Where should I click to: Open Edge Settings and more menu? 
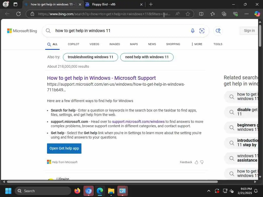point(246,14)
